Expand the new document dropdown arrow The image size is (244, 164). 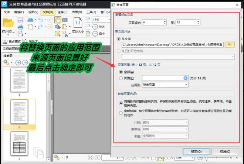(x=35, y=27)
